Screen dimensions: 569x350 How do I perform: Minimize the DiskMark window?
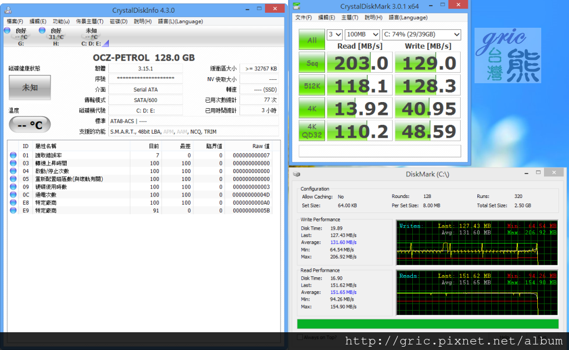(x=526, y=174)
